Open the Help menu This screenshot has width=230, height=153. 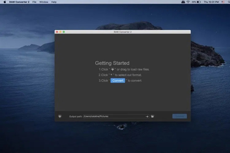[54, 2]
